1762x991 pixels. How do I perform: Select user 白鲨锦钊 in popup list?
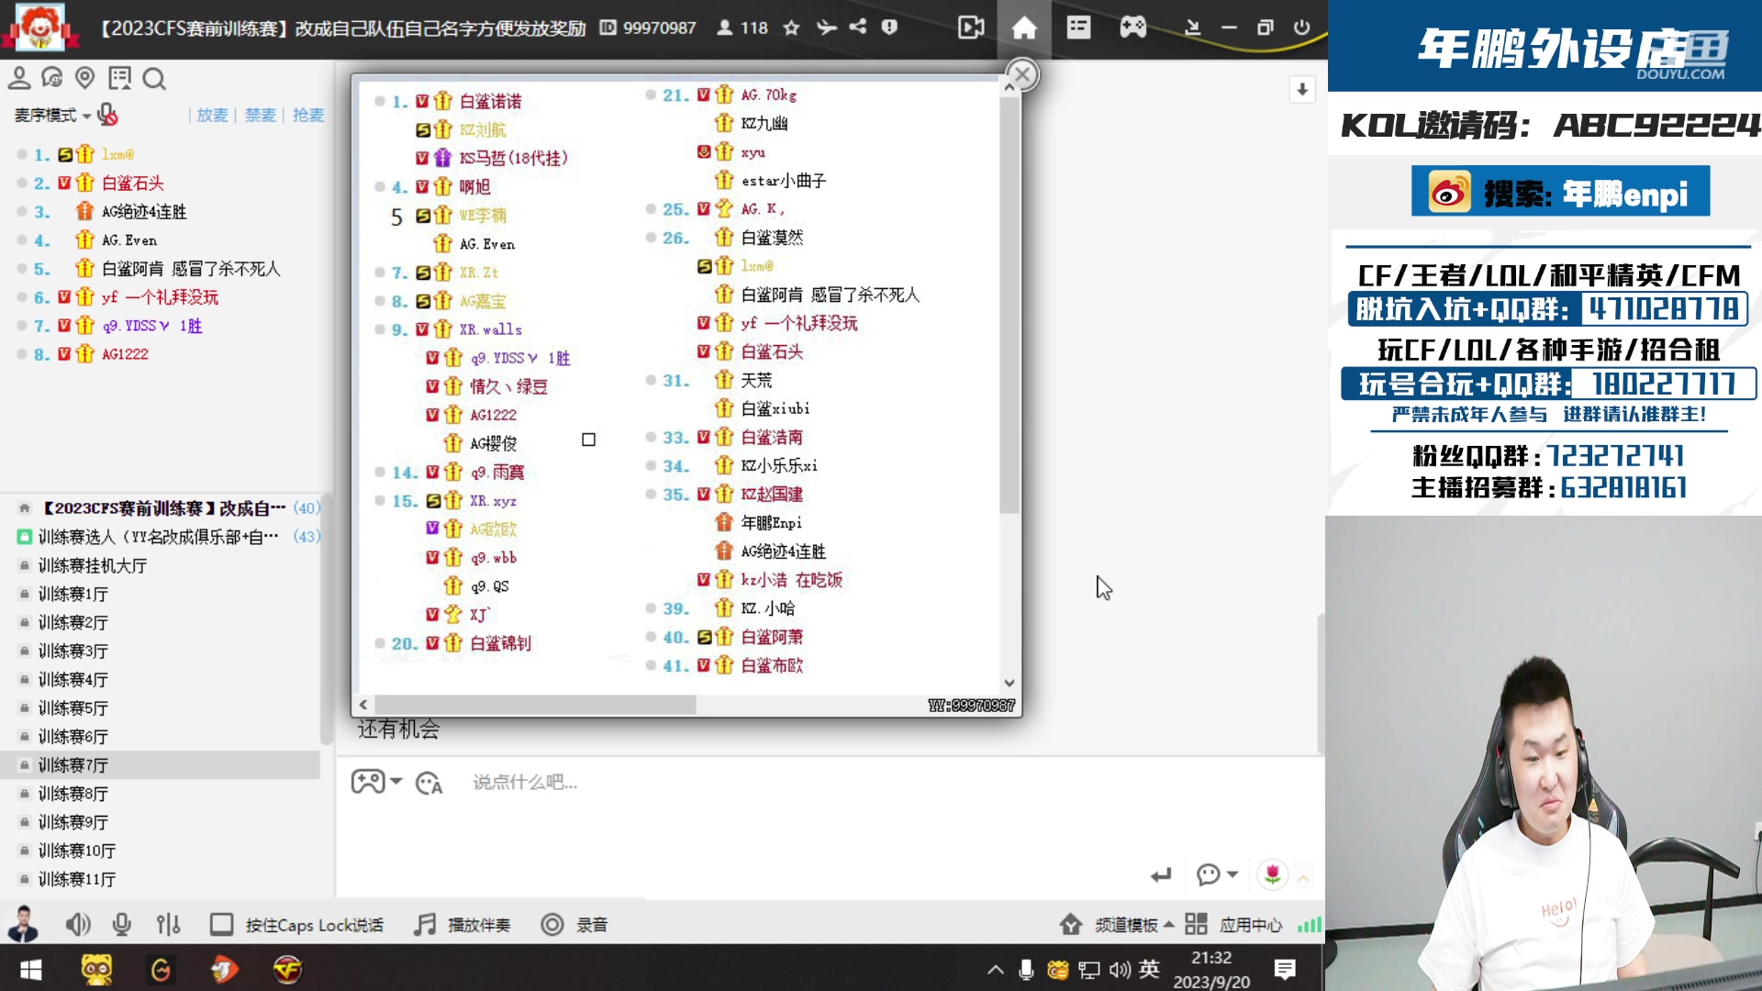click(x=500, y=643)
